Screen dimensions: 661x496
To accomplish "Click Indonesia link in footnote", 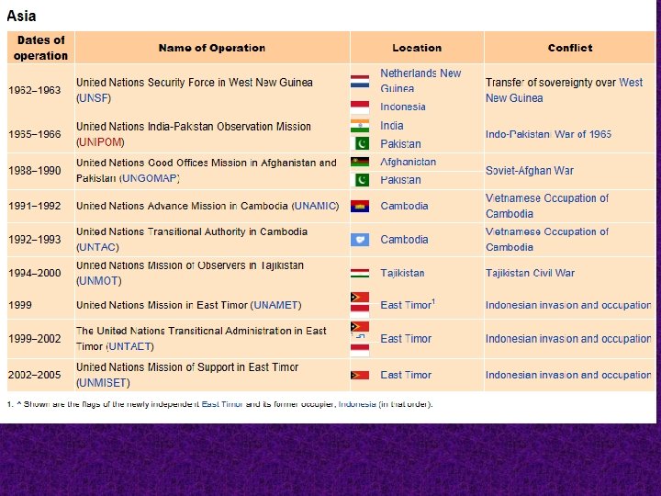I will coord(357,404).
